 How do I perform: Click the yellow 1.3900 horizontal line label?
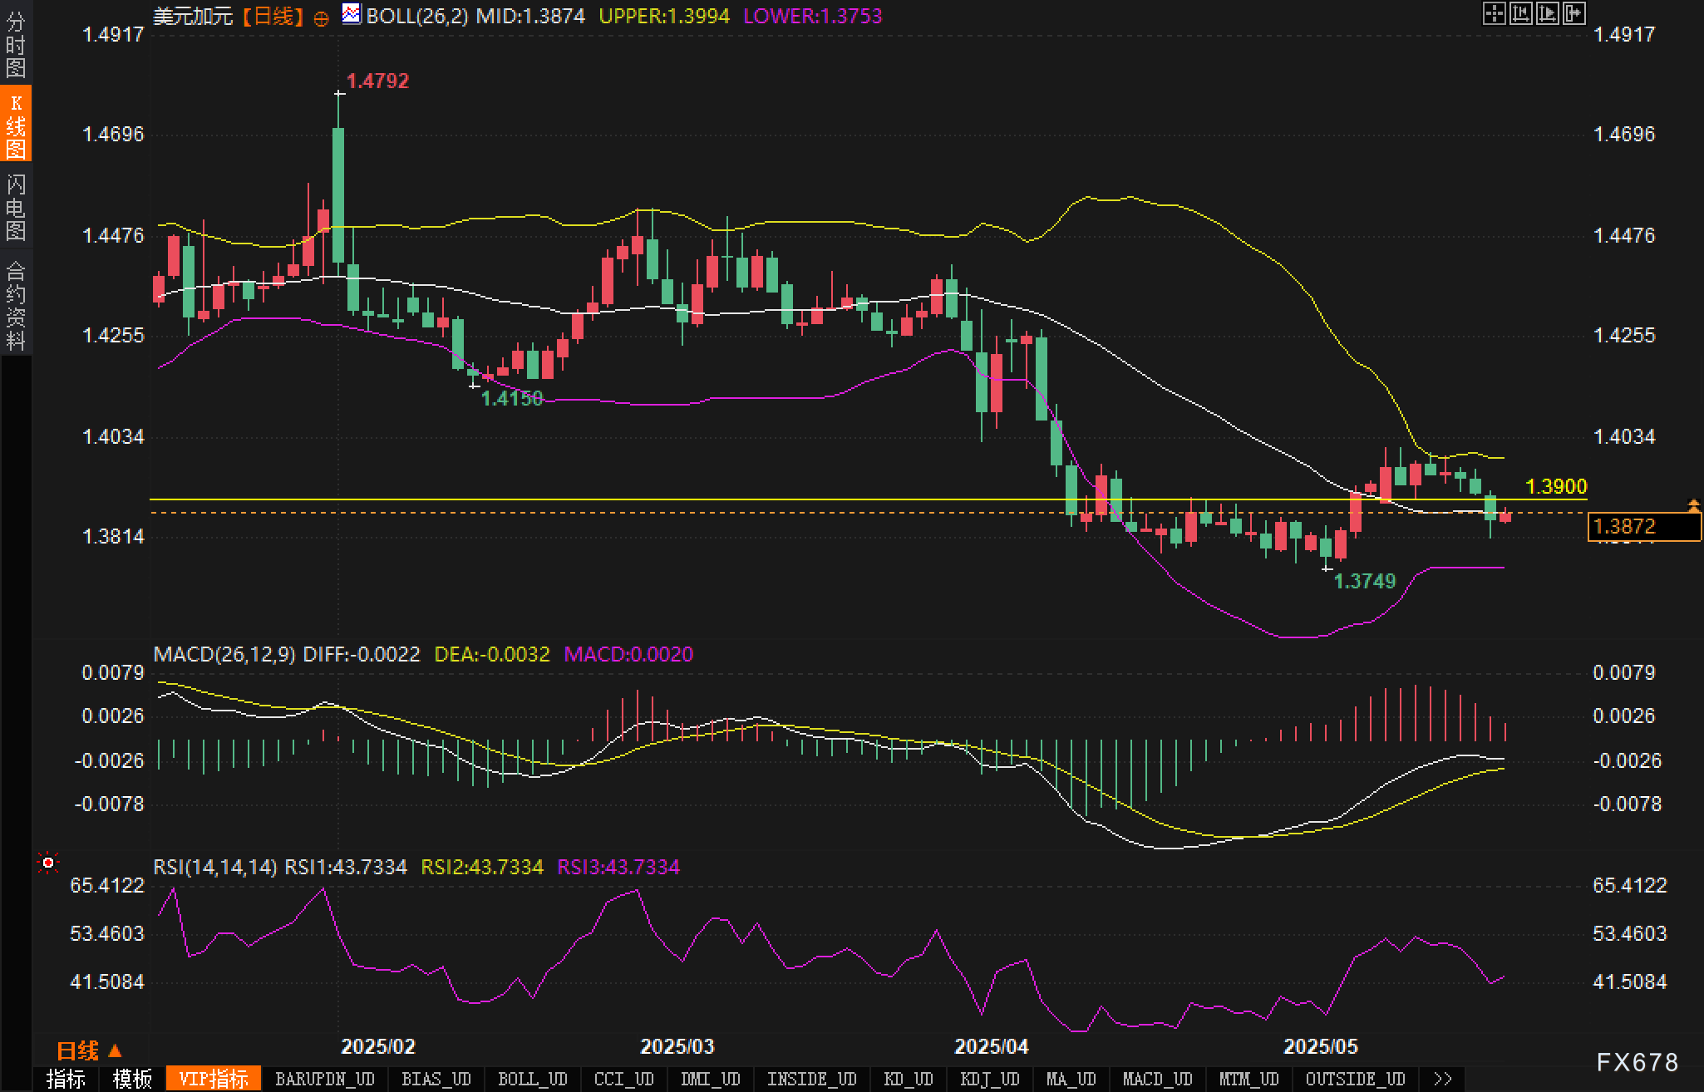1556,486
